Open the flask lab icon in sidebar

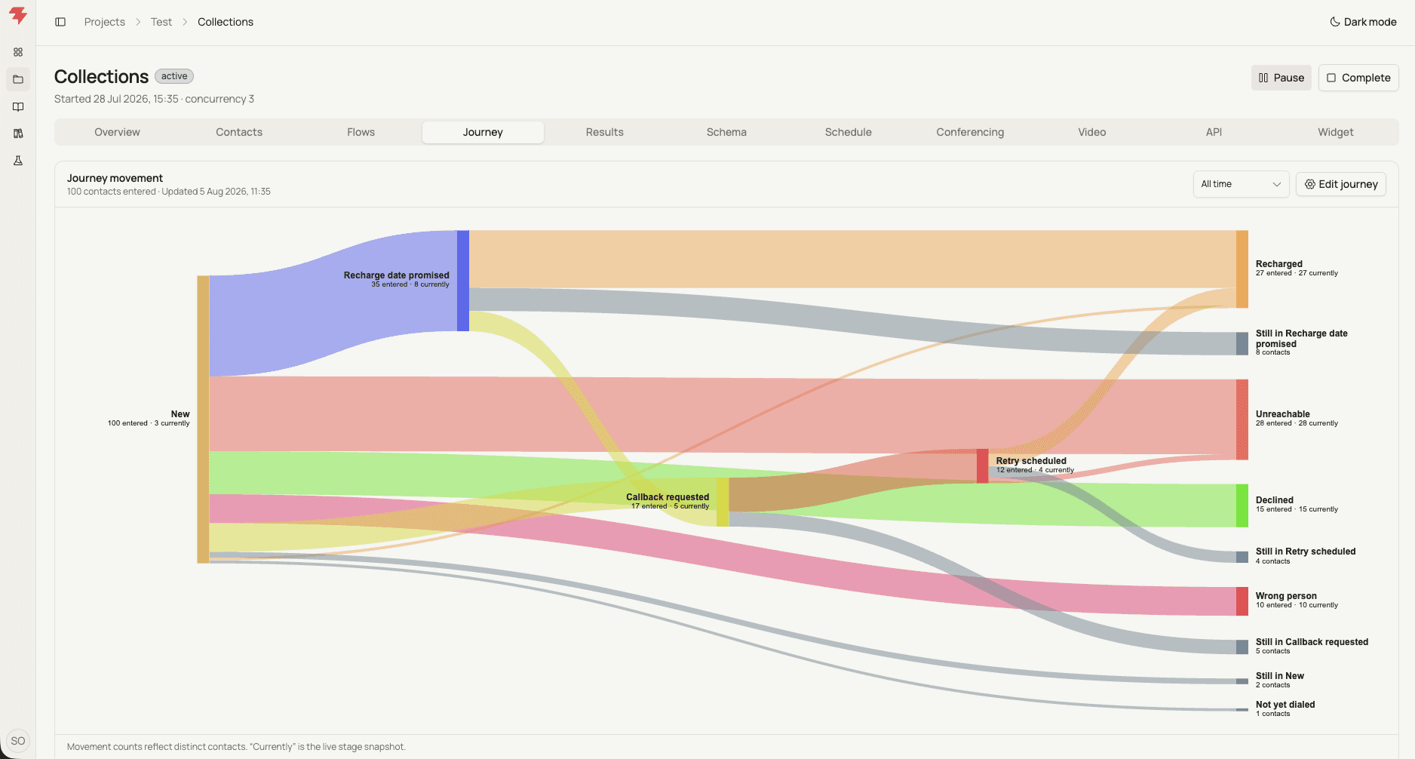pyautogui.click(x=18, y=161)
